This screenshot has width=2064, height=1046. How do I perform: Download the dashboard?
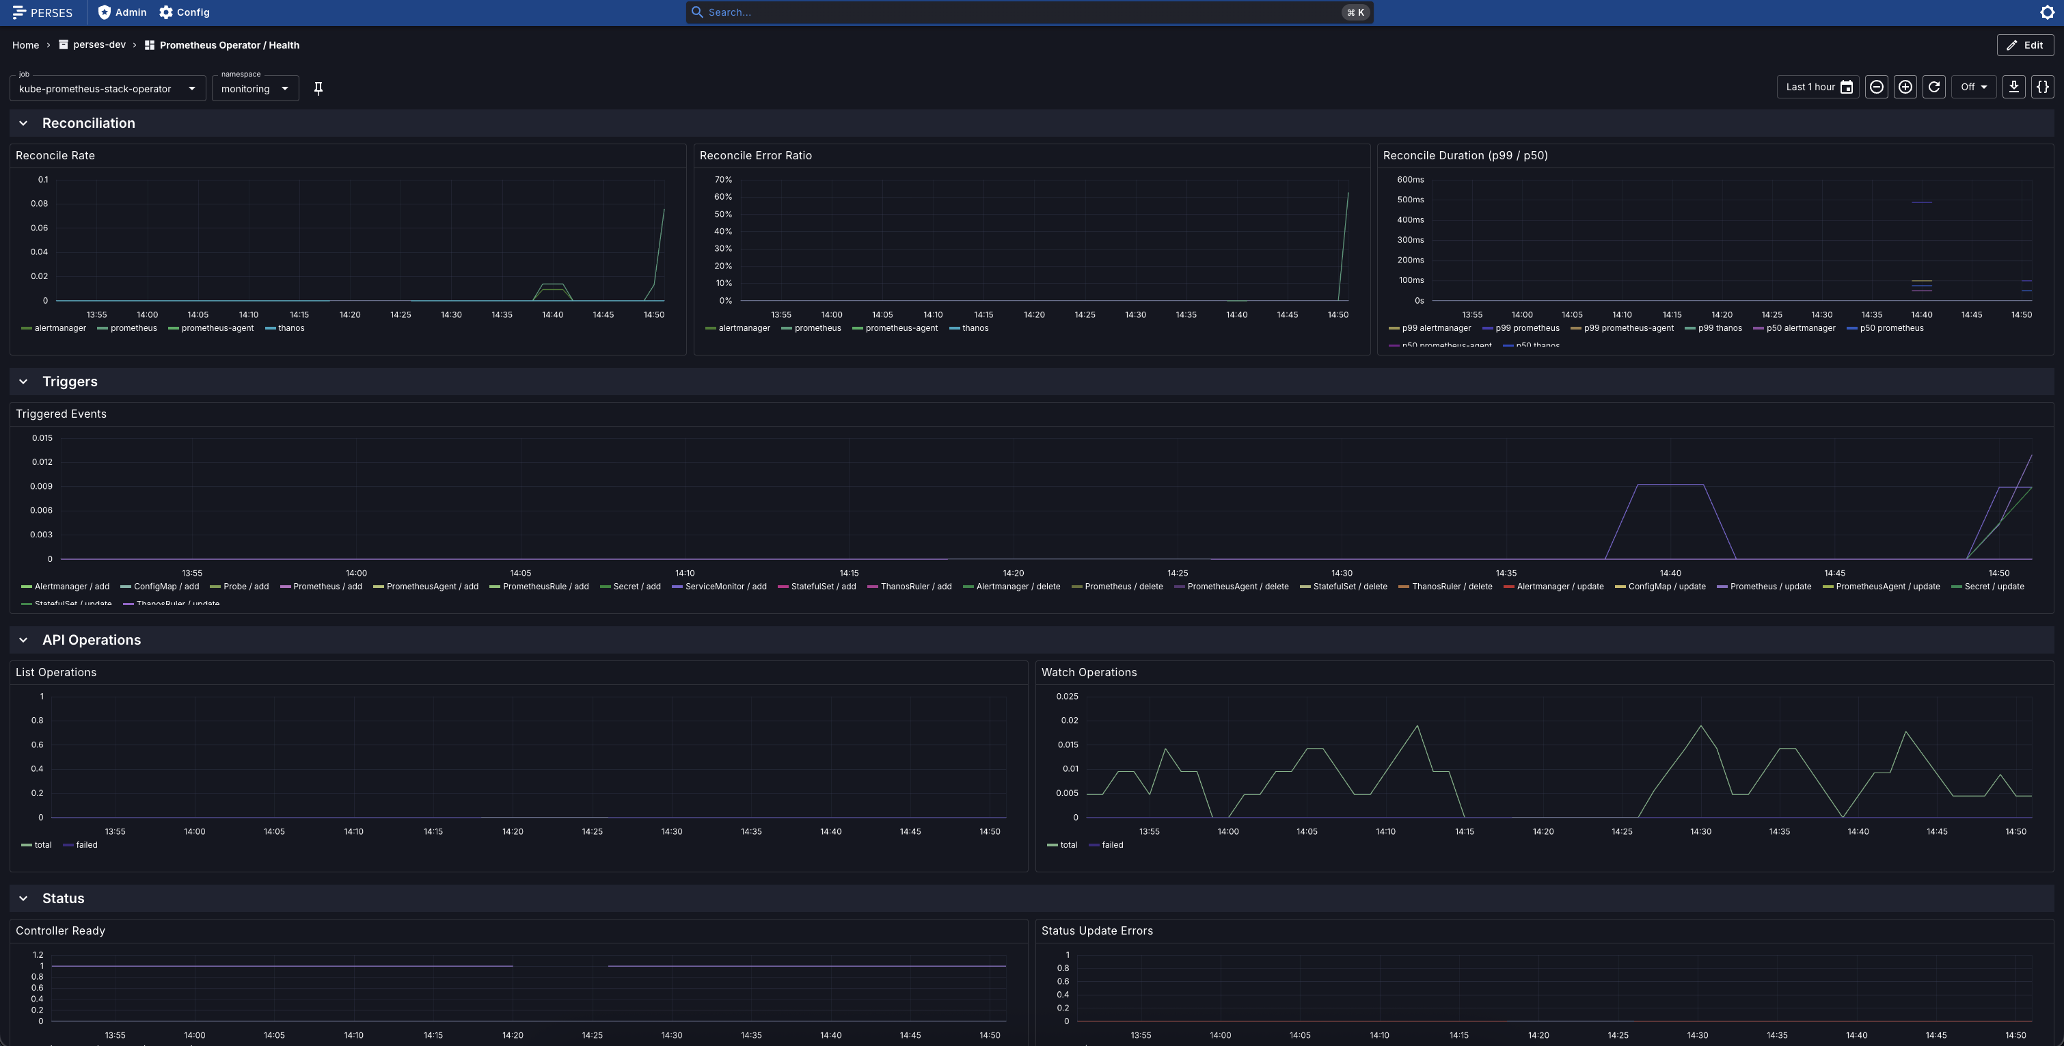[x=2013, y=88]
